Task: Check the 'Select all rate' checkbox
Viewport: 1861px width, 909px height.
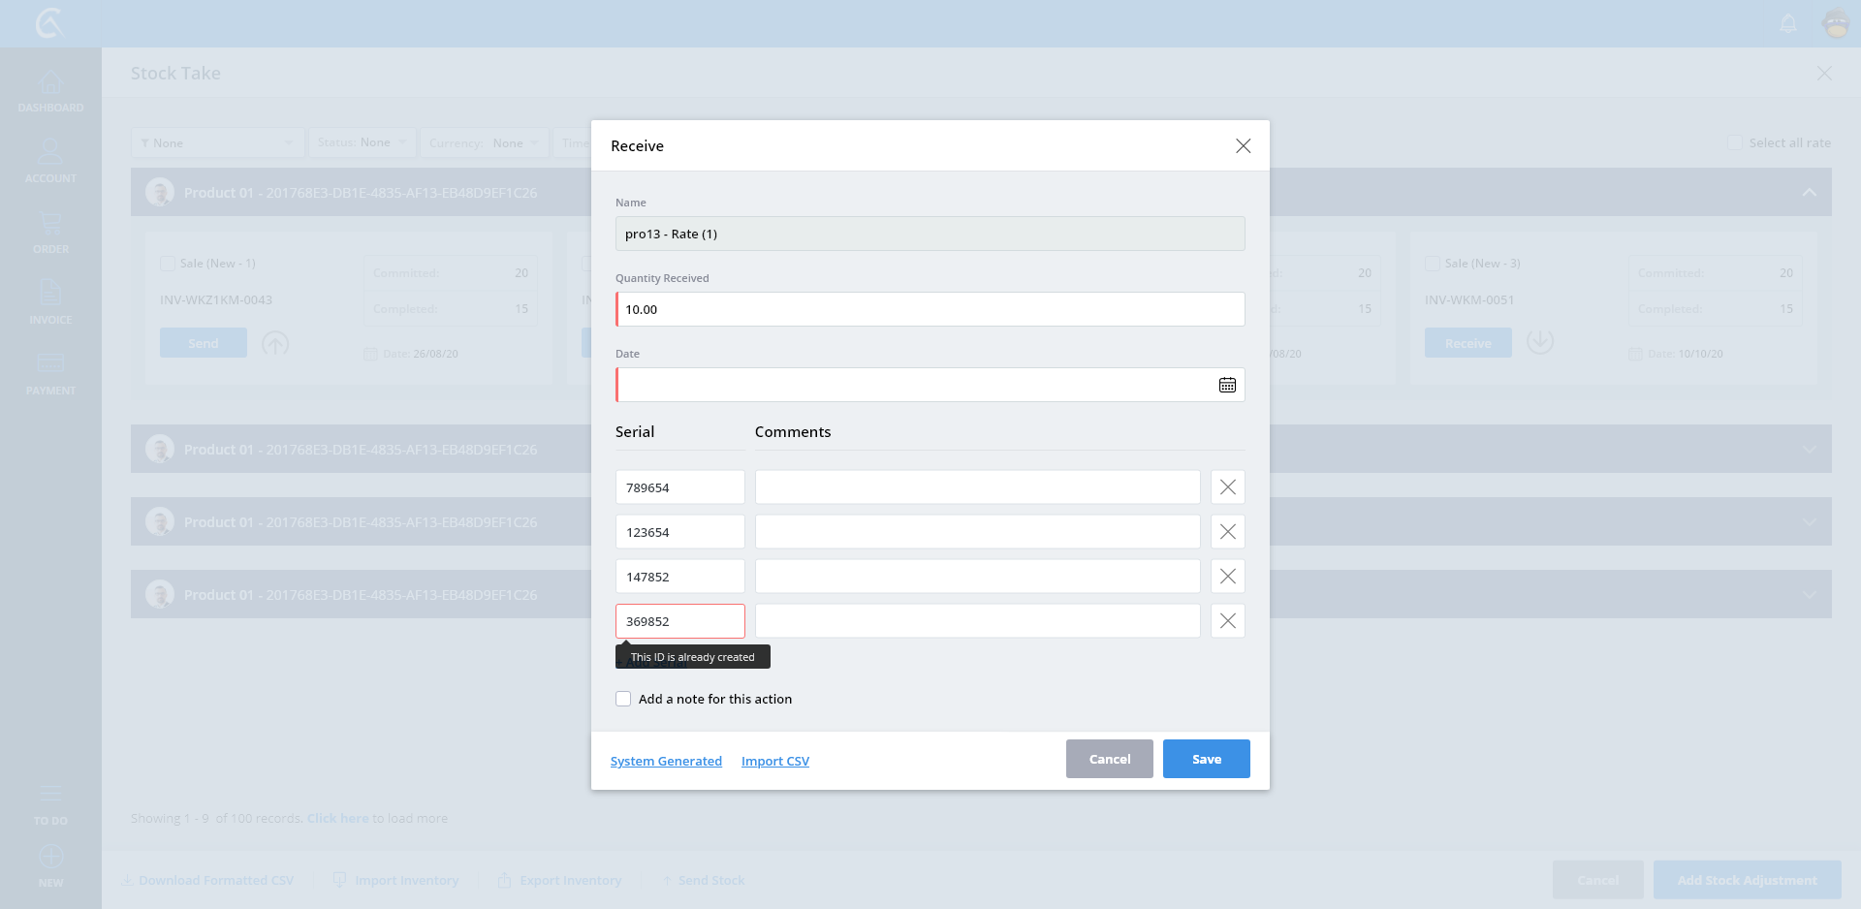Action: click(1734, 142)
